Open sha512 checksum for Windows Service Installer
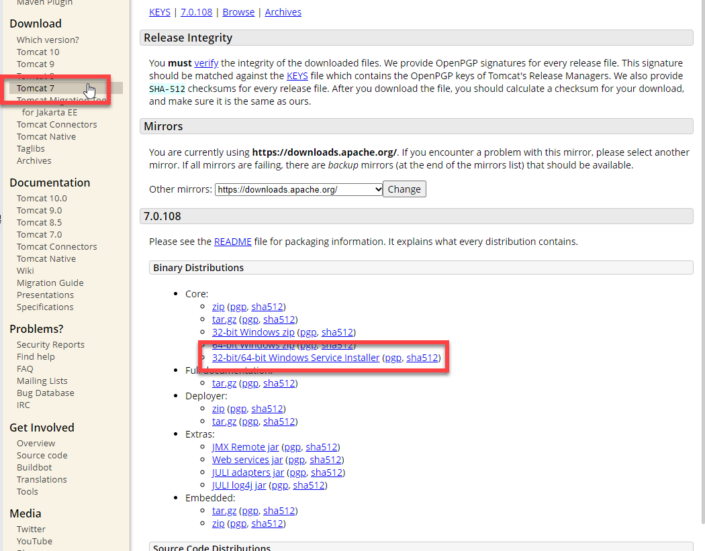The width and height of the screenshot is (705, 551). click(x=422, y=358)
